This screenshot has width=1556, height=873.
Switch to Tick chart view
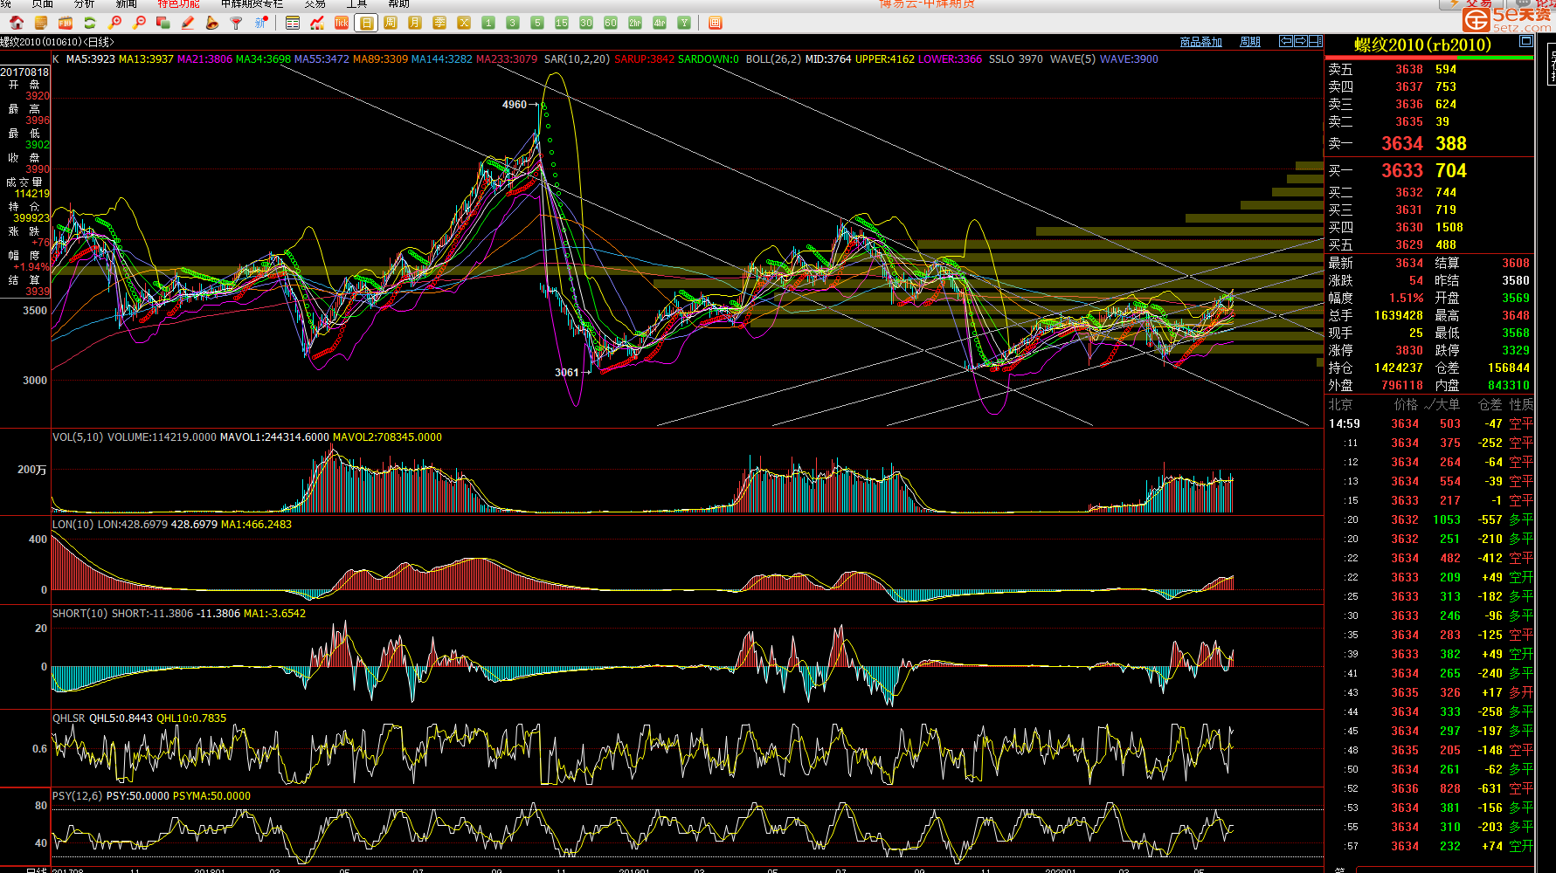click(x=342, y=24)
